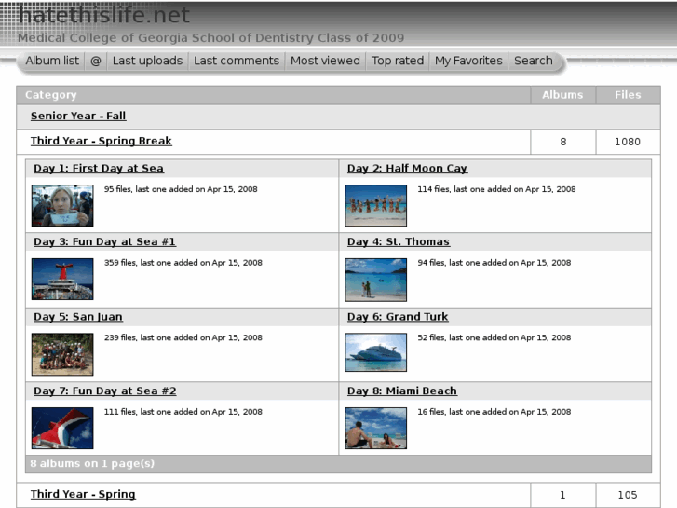The height and width of the screenshot is (508, 677).
Task: Go to Last uploads
Action: pos(147,61)
